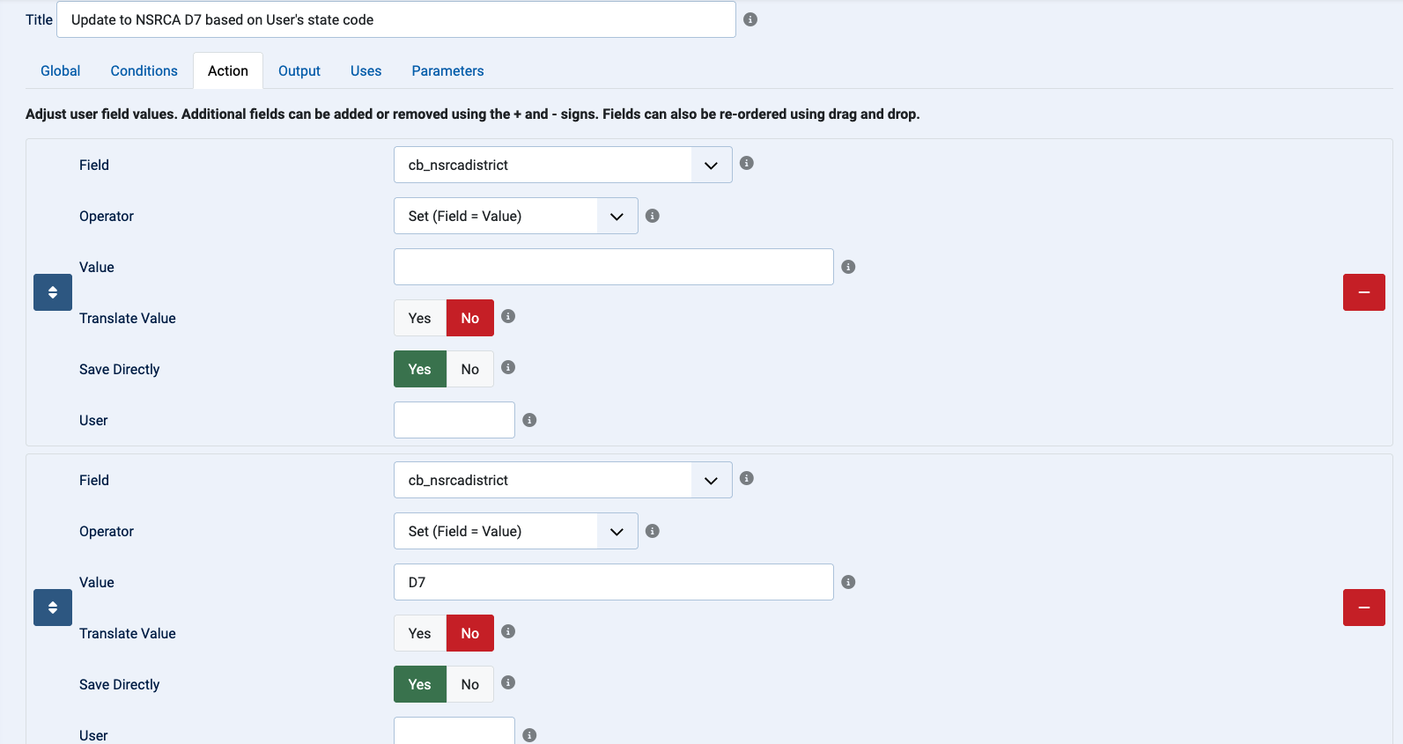The image size is (1403, 744).
Task: Open the Parameters tab
Action: coord(447,70)
